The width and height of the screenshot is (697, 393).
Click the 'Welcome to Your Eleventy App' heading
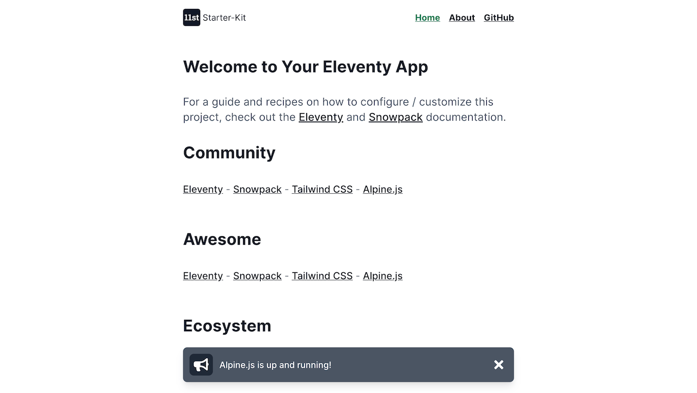point(305,67)
